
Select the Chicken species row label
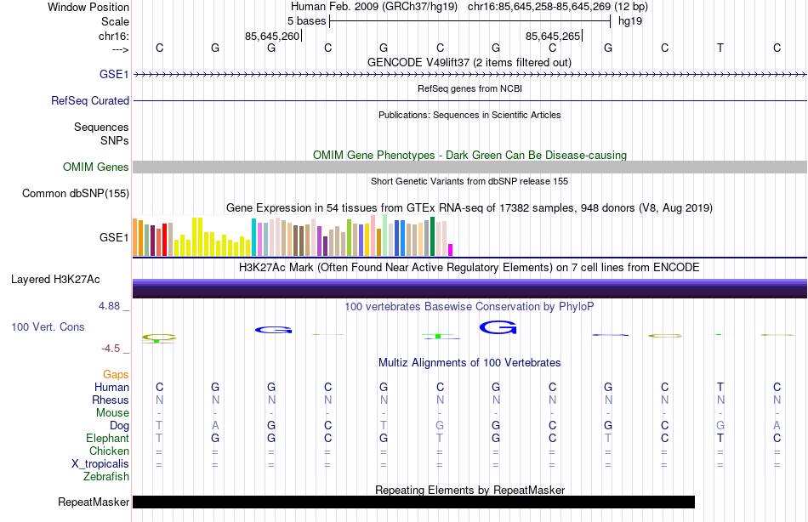tap(109, 451)
